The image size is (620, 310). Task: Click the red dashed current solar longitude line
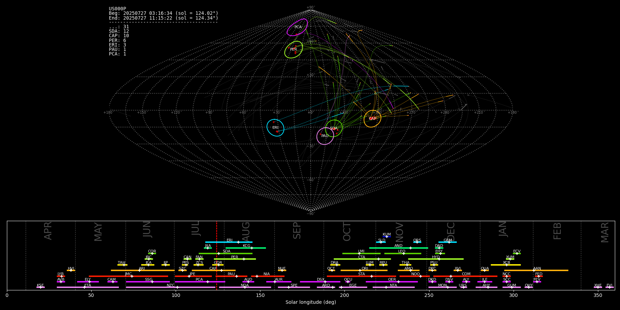[x=217, y=256]
